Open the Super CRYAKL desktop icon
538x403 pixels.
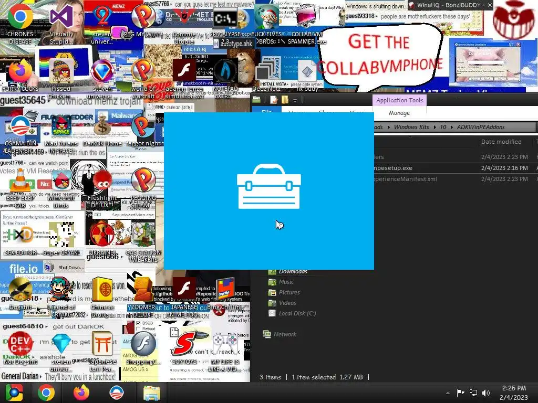click(62, 239)
